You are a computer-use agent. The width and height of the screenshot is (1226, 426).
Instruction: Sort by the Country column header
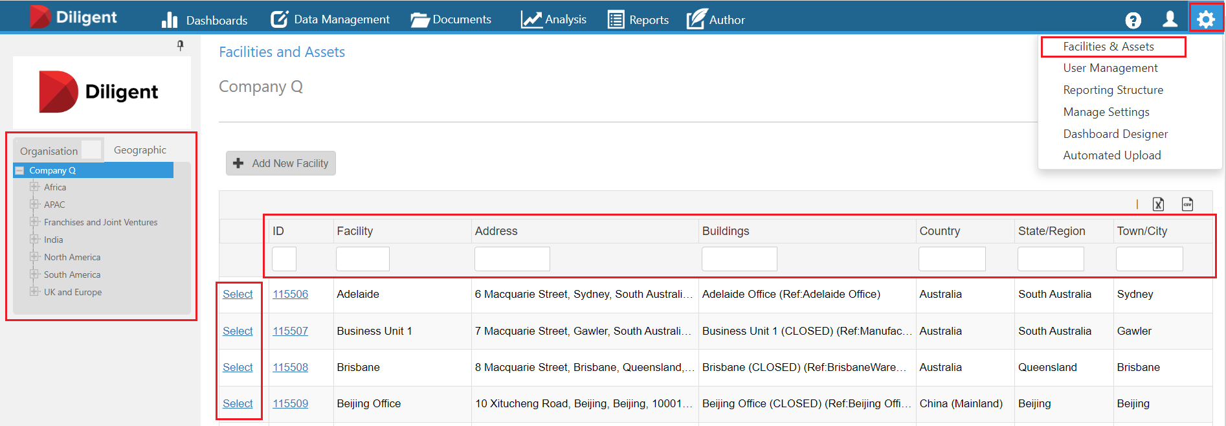coord(939,231)
